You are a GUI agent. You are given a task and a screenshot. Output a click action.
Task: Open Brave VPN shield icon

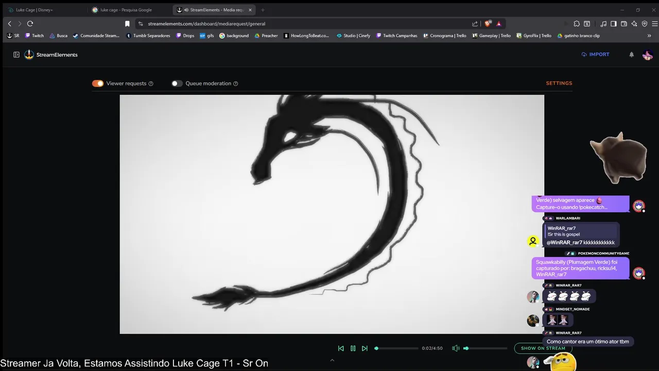(x=645, y=24)
